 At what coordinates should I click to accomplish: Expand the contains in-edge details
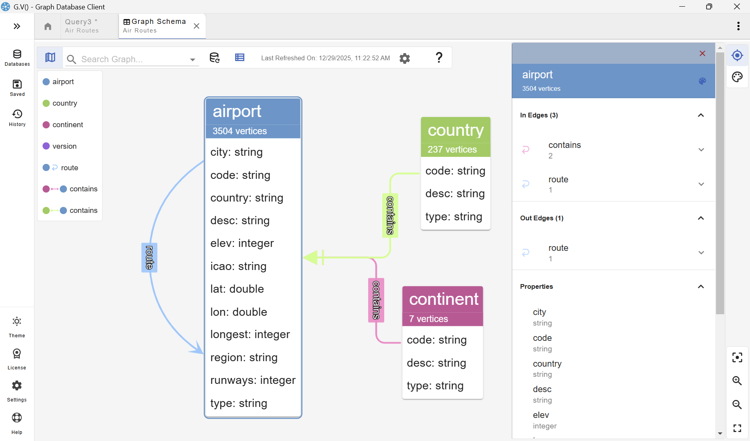(x=701, y=149)
